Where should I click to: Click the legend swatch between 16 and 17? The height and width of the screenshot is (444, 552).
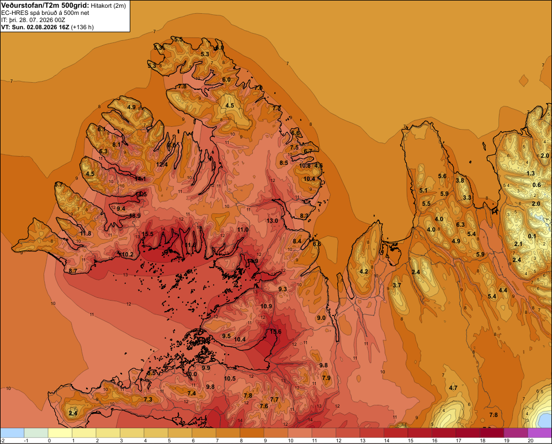click(444, 433)
